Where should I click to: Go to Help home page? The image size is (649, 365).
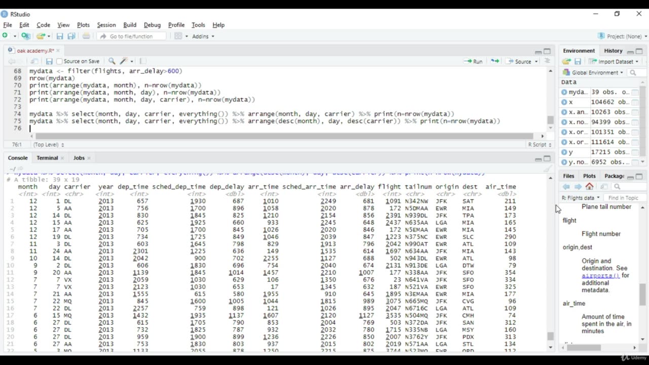(589, 187)
